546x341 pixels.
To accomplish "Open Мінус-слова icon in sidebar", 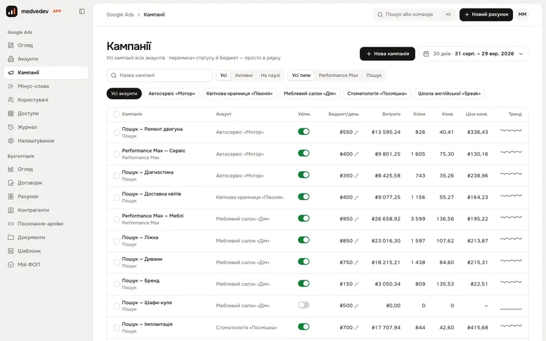I will [x=11, y=86].
